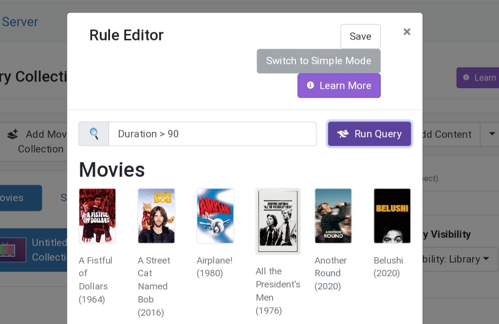
Task: Click the Server link in the header
Action: [19, 22]
